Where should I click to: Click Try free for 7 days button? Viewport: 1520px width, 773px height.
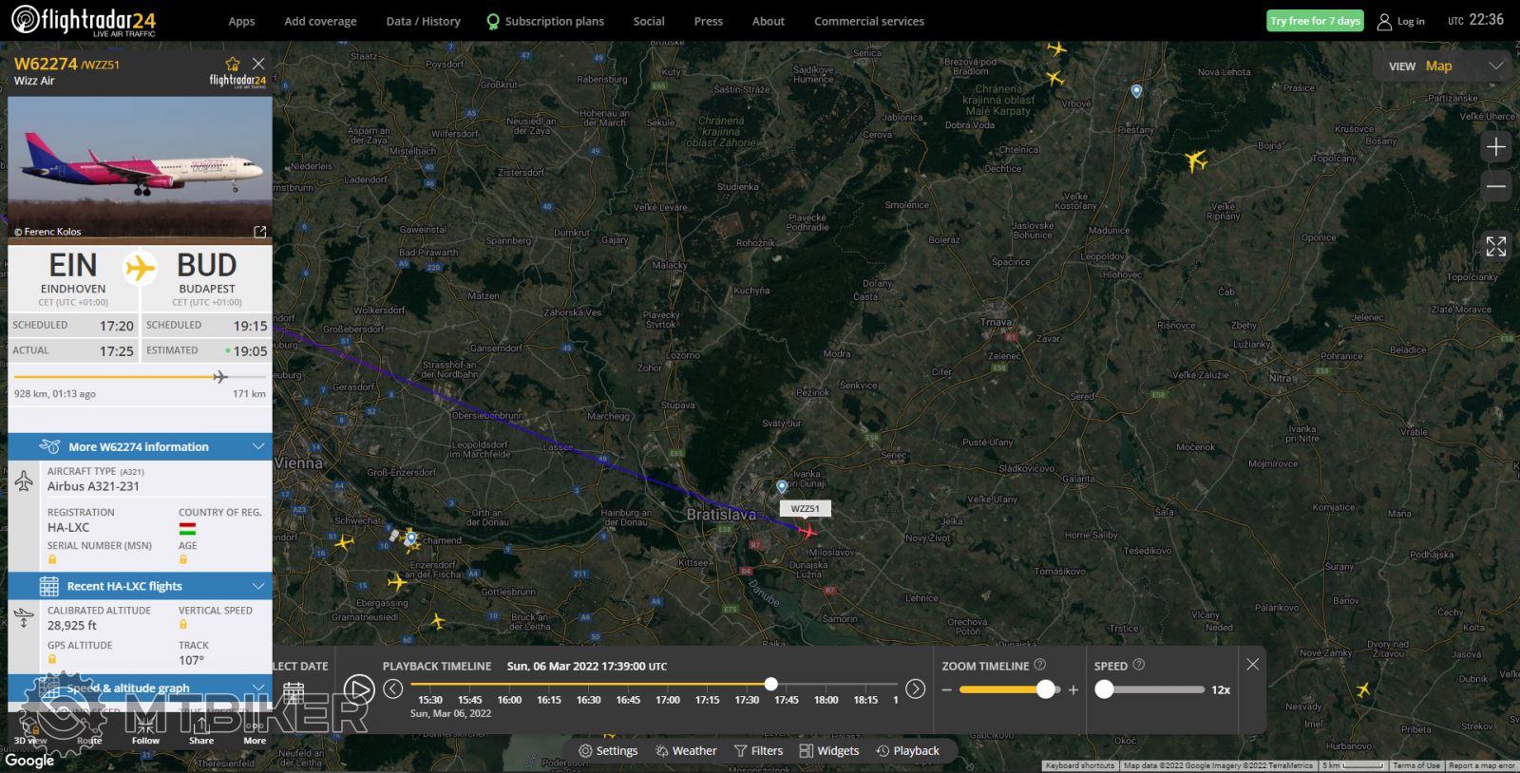(x=1315, y=21)
